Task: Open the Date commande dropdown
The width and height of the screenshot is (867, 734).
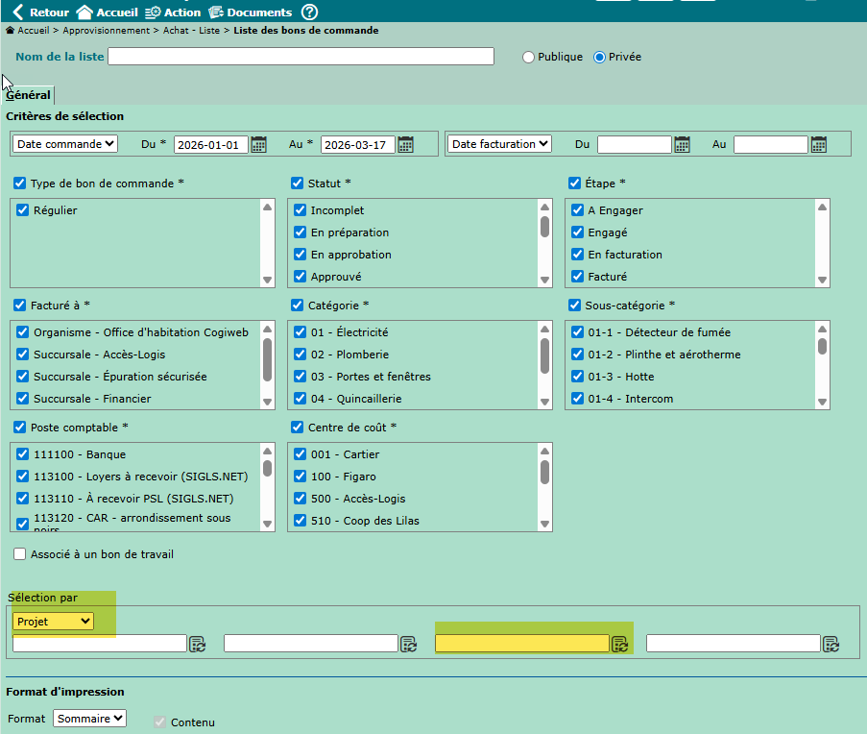Action: [65, 144]
